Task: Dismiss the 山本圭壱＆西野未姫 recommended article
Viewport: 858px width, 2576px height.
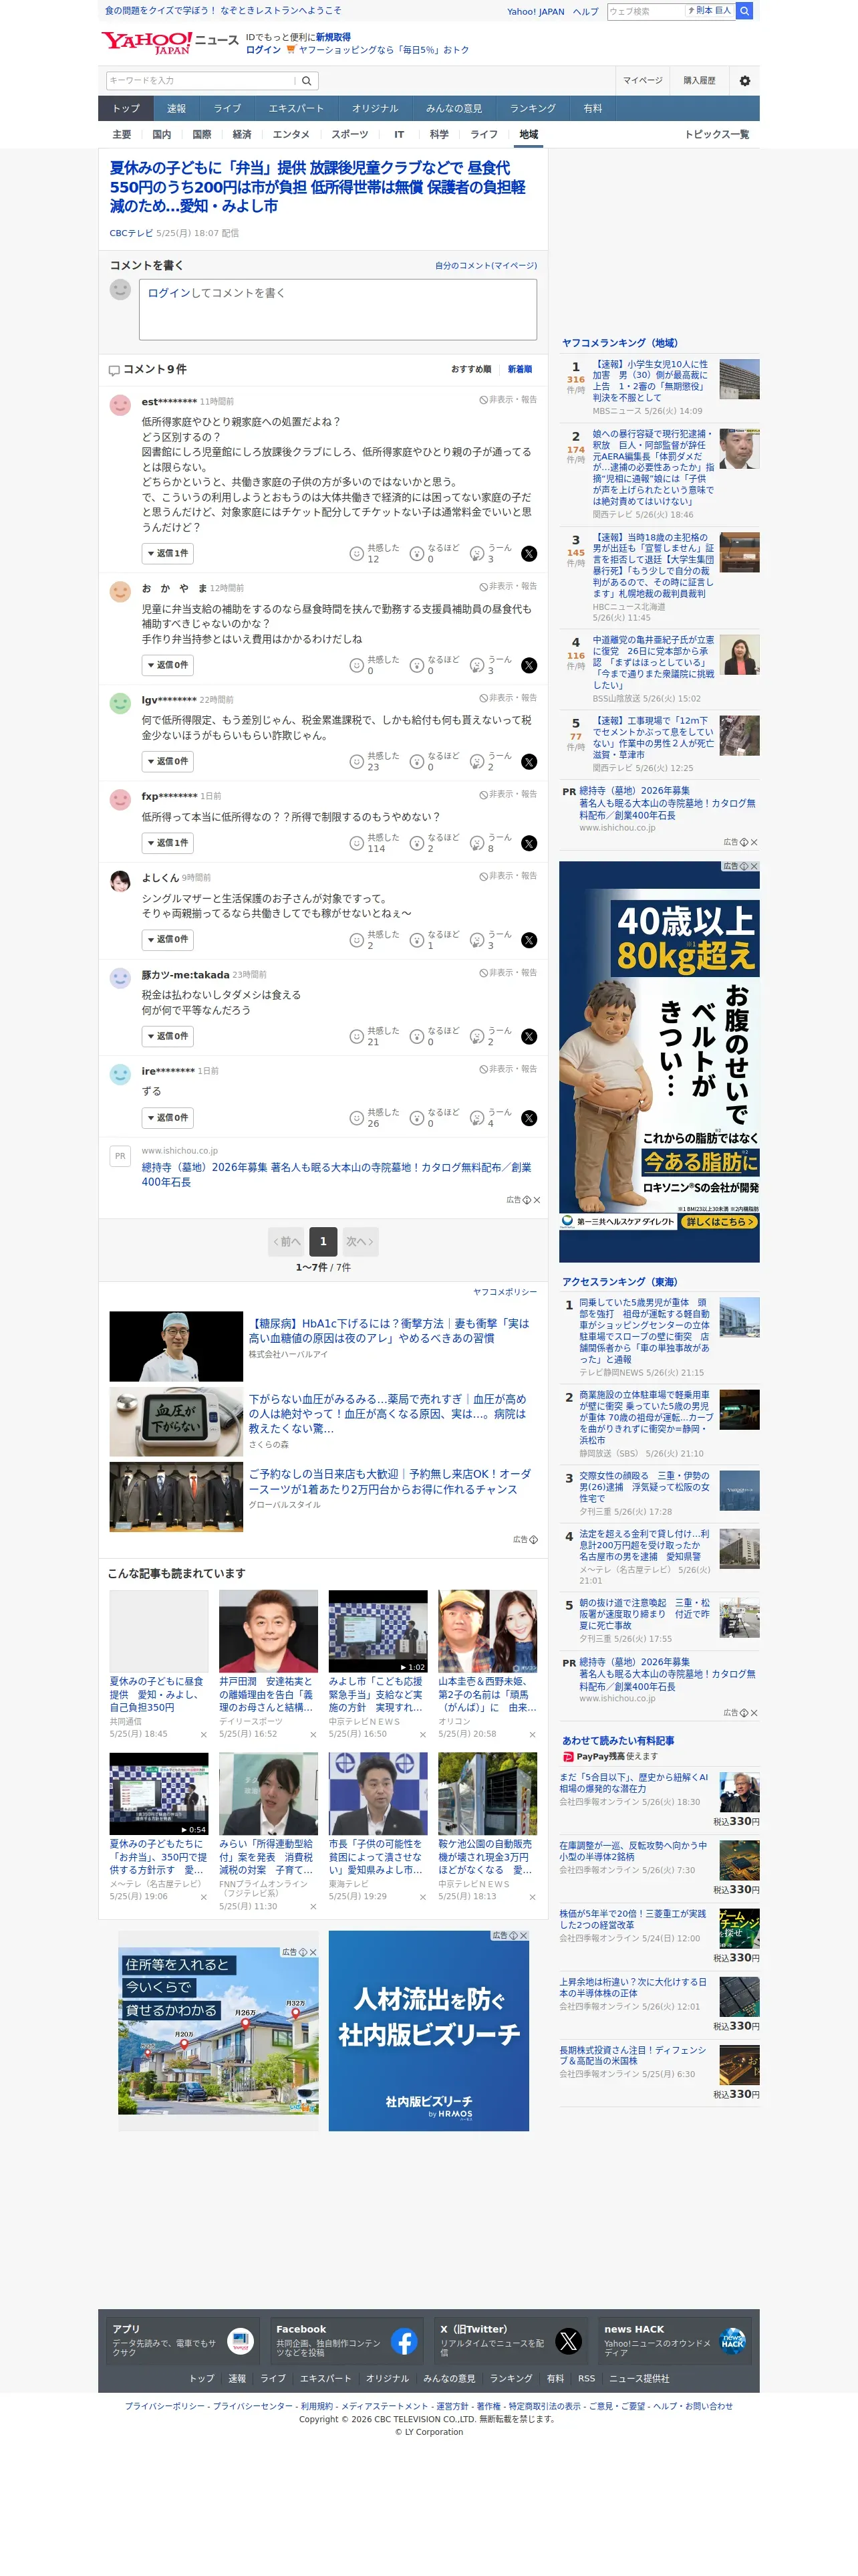Action: pos(533,1735)
